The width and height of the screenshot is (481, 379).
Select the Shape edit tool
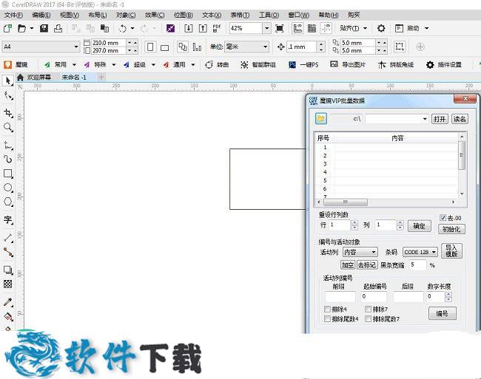click(8, 96)
